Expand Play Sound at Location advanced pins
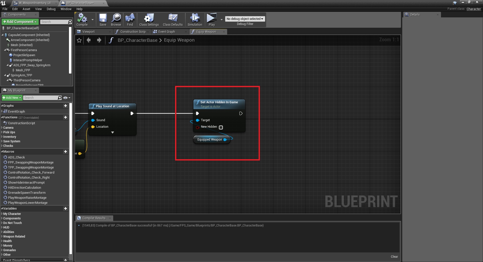This screenshot has width=483, height=262. pos(112,133)
